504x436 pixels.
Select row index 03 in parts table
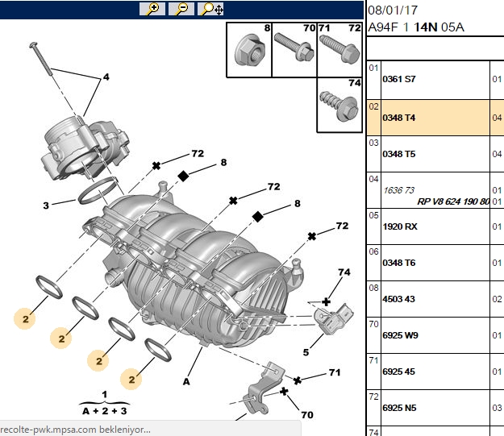point(373,143)
